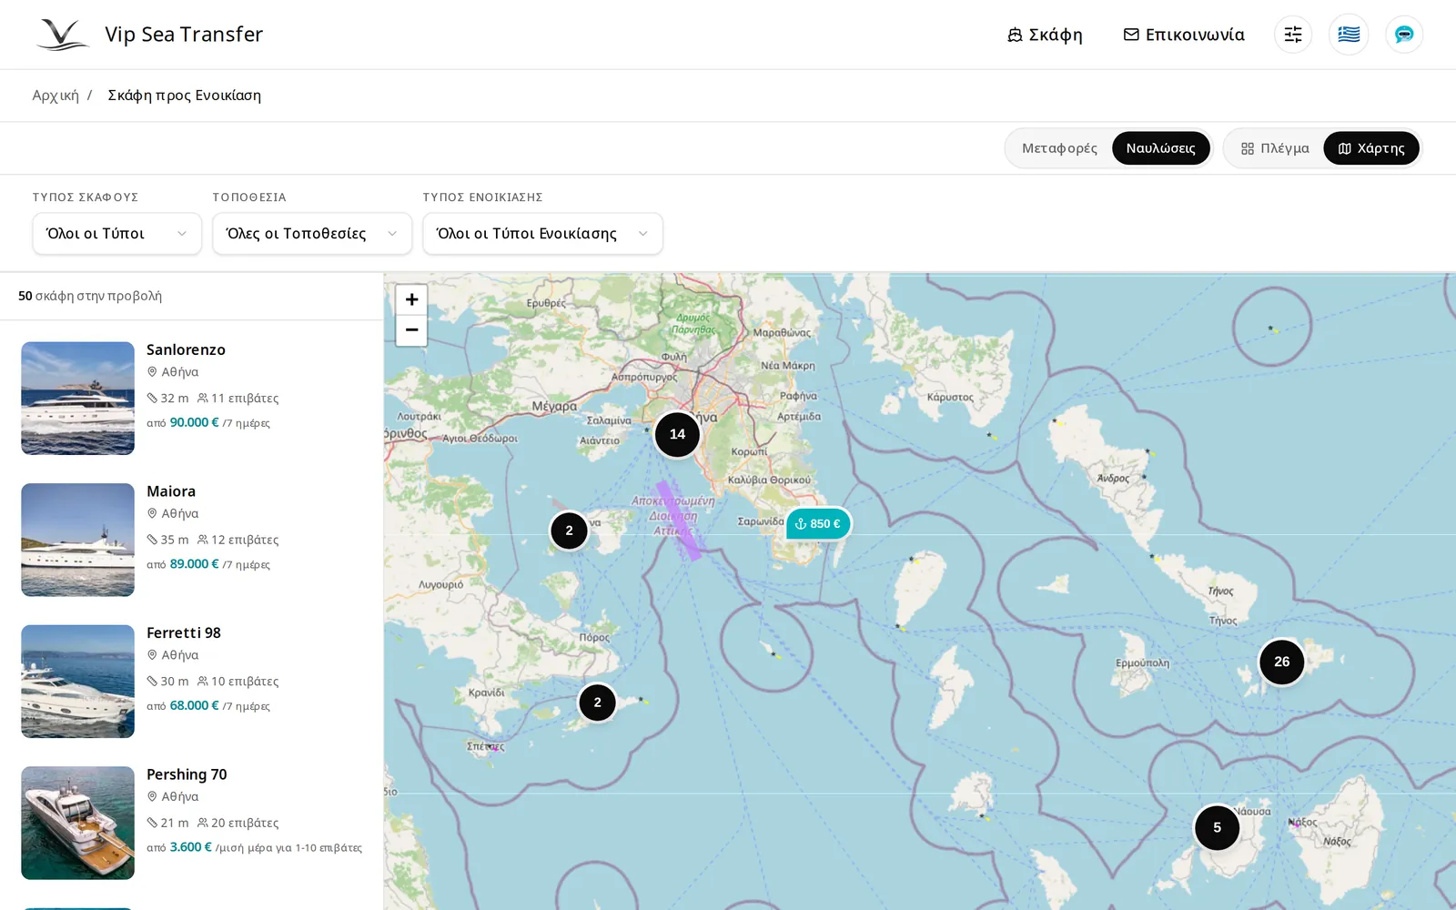Viewport: 1456px width, 910px height.
Task: Click the '11 επιβάτες' passengers label
Action: 238,399
